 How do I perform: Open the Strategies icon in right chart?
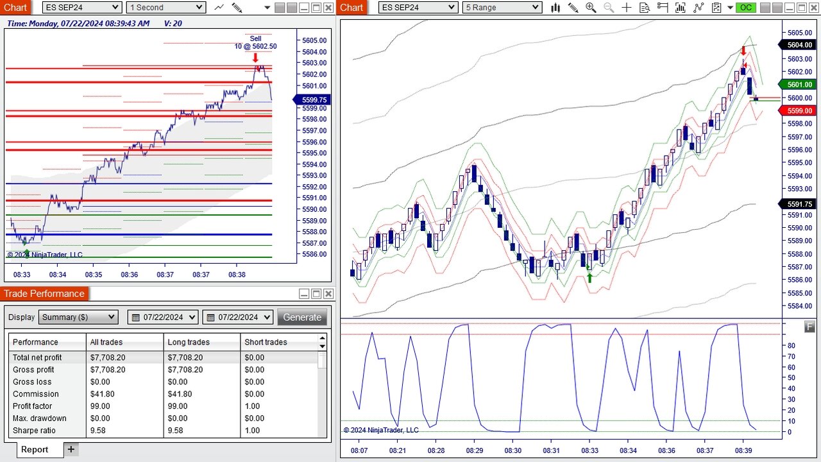698,8
